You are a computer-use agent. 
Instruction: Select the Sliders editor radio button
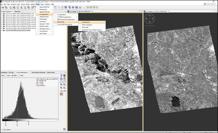[15, 76]
